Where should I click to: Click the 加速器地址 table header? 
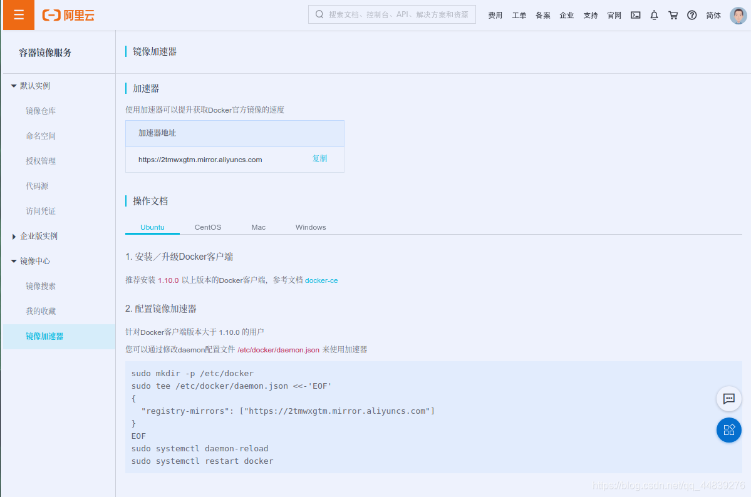235,133
